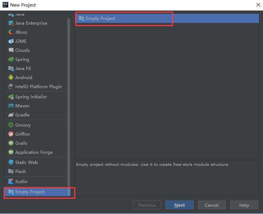Select the Kotlin K icon
Viewport: 263px width, 214px height.
point(11,181)
